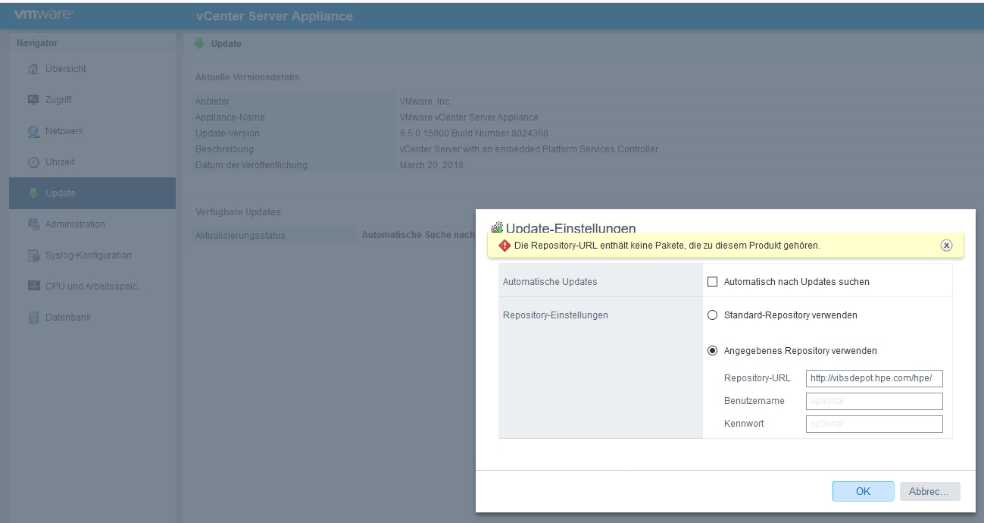Image resolution: width=984 pixels, height=523 pixels.
Task: Dismiss the yellow repository error banner
Action: (946, 246)
